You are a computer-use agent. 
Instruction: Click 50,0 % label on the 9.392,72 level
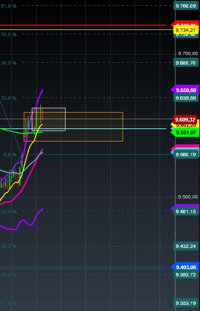point(9,275)
